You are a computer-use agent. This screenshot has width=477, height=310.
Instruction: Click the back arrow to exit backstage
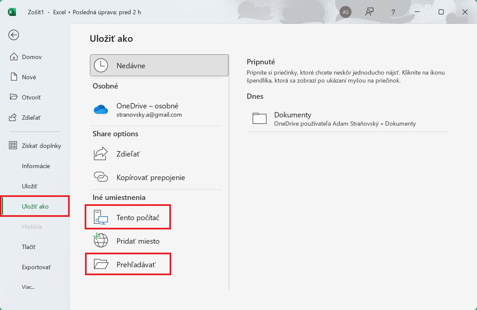pyautogui.click(x=14, y=35)
